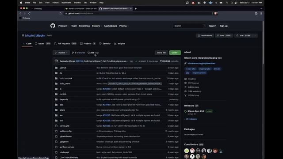Open the .python-version file
This screenshot has width=283, height=159.
[67, 147]
